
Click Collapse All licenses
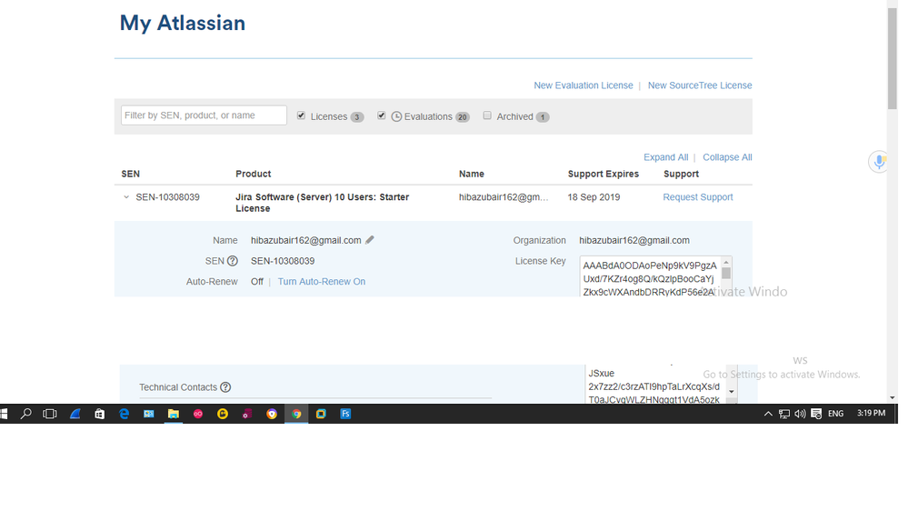point(727,157)
